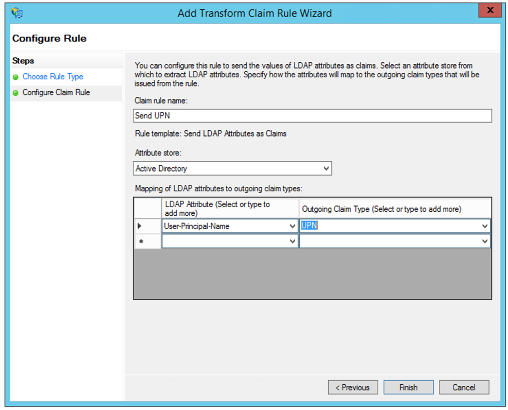
Task: Cancel the claim rule wizard
Action: (464, 387)
